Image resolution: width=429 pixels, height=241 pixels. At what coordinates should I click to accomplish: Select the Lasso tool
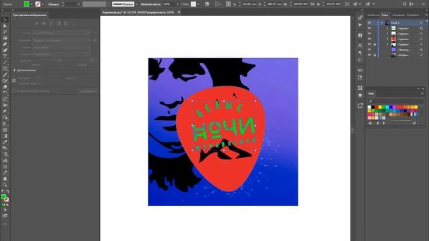click(x=5, y=38)
